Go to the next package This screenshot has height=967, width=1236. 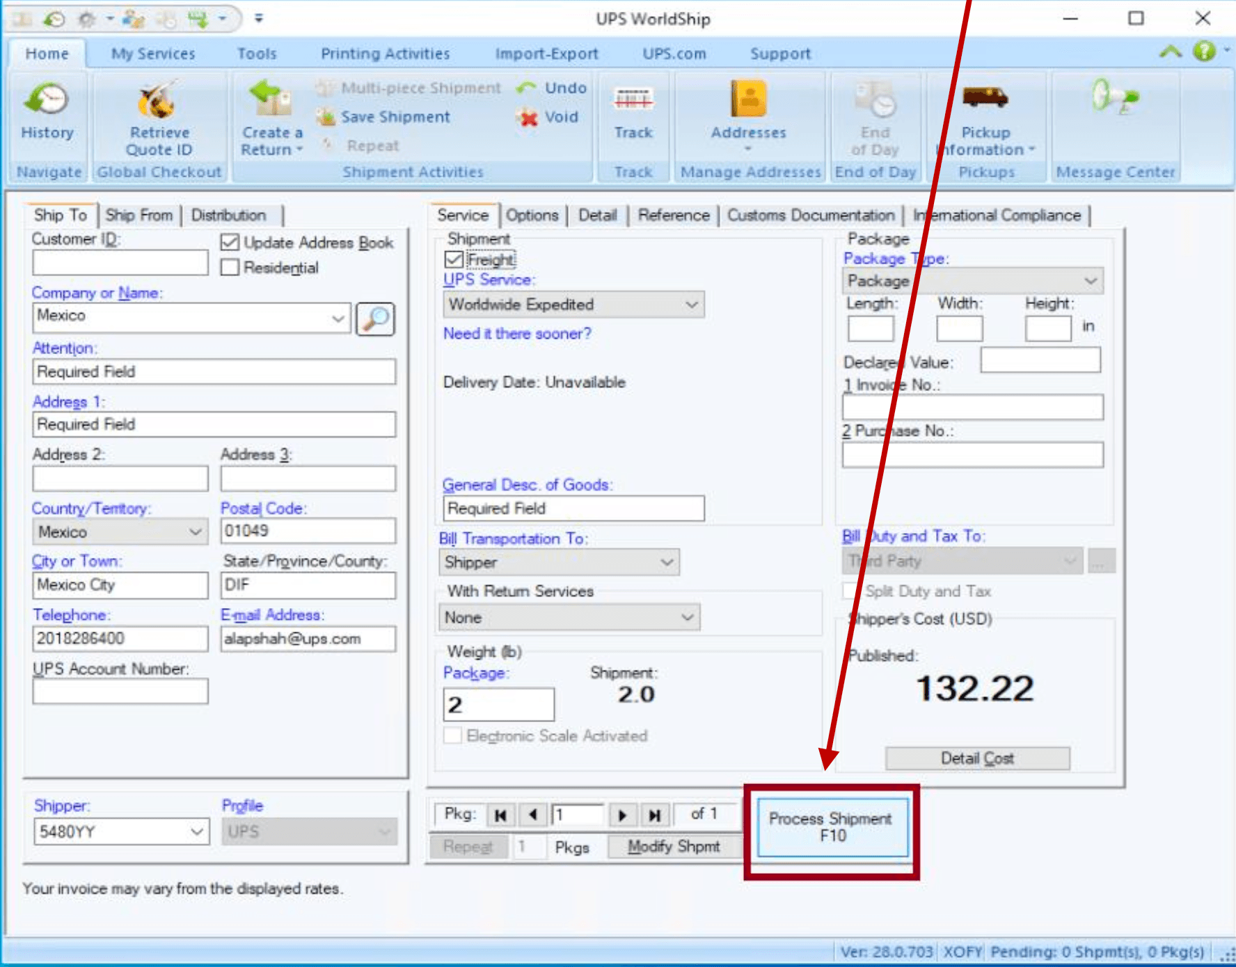(622, 815)
